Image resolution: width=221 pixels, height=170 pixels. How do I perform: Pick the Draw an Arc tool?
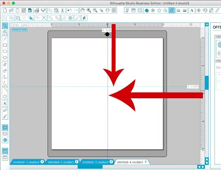point(5,90)
